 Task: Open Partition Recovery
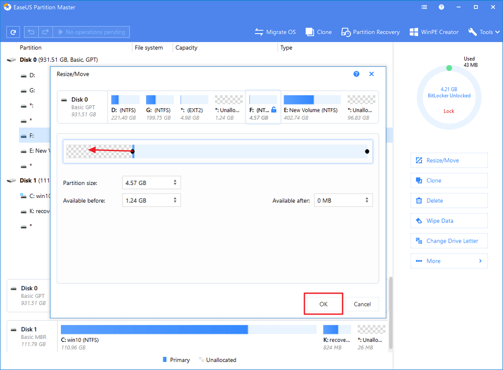[x=370, y=32]
